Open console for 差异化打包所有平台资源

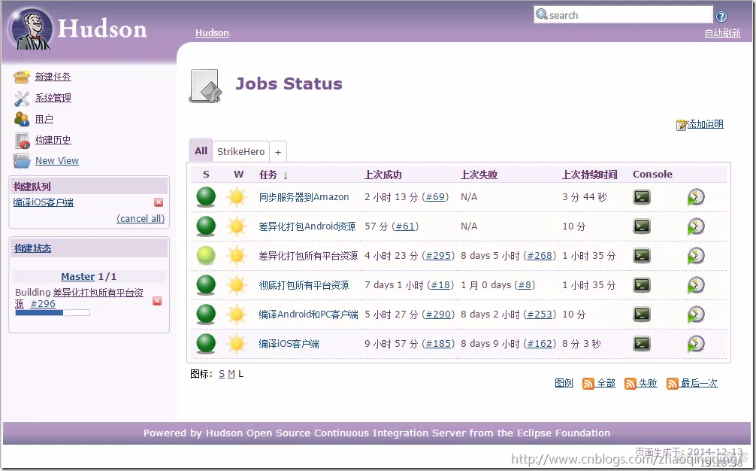tap(642, 256)
